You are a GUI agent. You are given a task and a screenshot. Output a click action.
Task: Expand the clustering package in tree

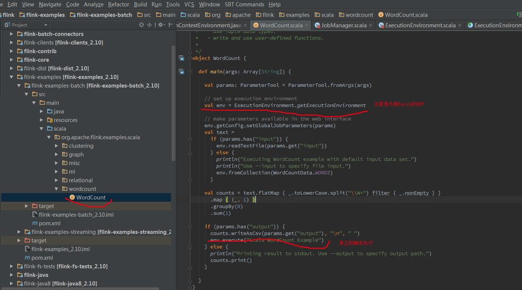pos(56,146)
